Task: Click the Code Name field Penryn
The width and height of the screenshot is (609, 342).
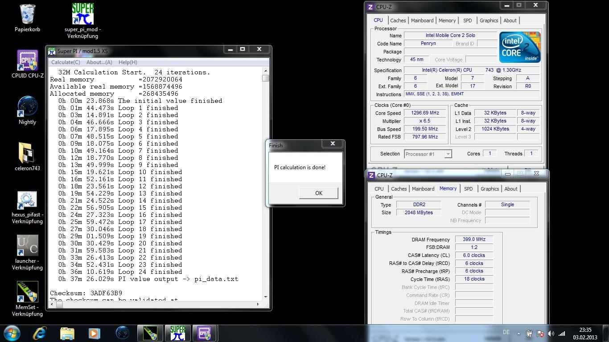Action: 428,44
